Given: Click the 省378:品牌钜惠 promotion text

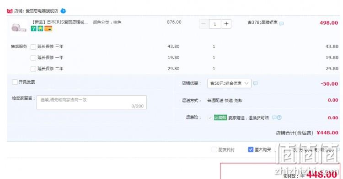Looking at the screenshot, I should pos(263,22).
